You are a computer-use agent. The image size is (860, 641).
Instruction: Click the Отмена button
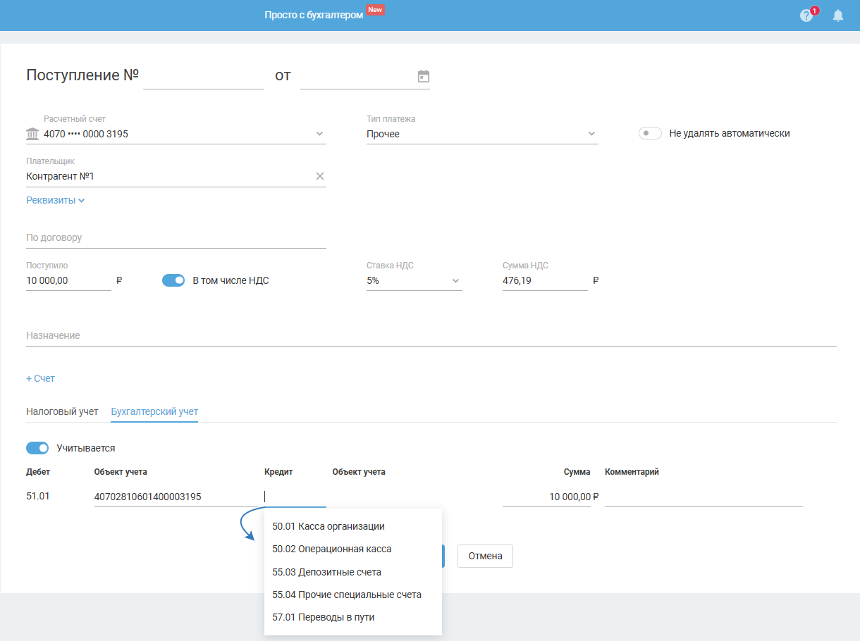pyautogui.click(x=485, y=556)
